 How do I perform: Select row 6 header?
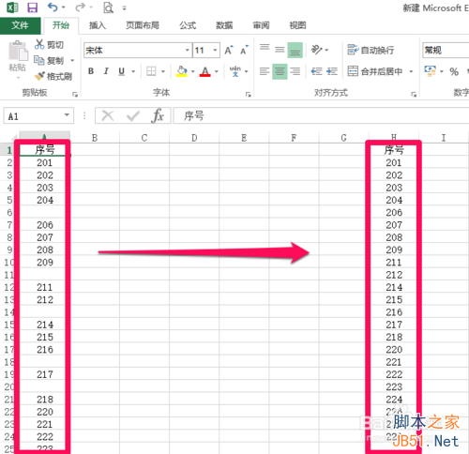(x=9, y=212)
